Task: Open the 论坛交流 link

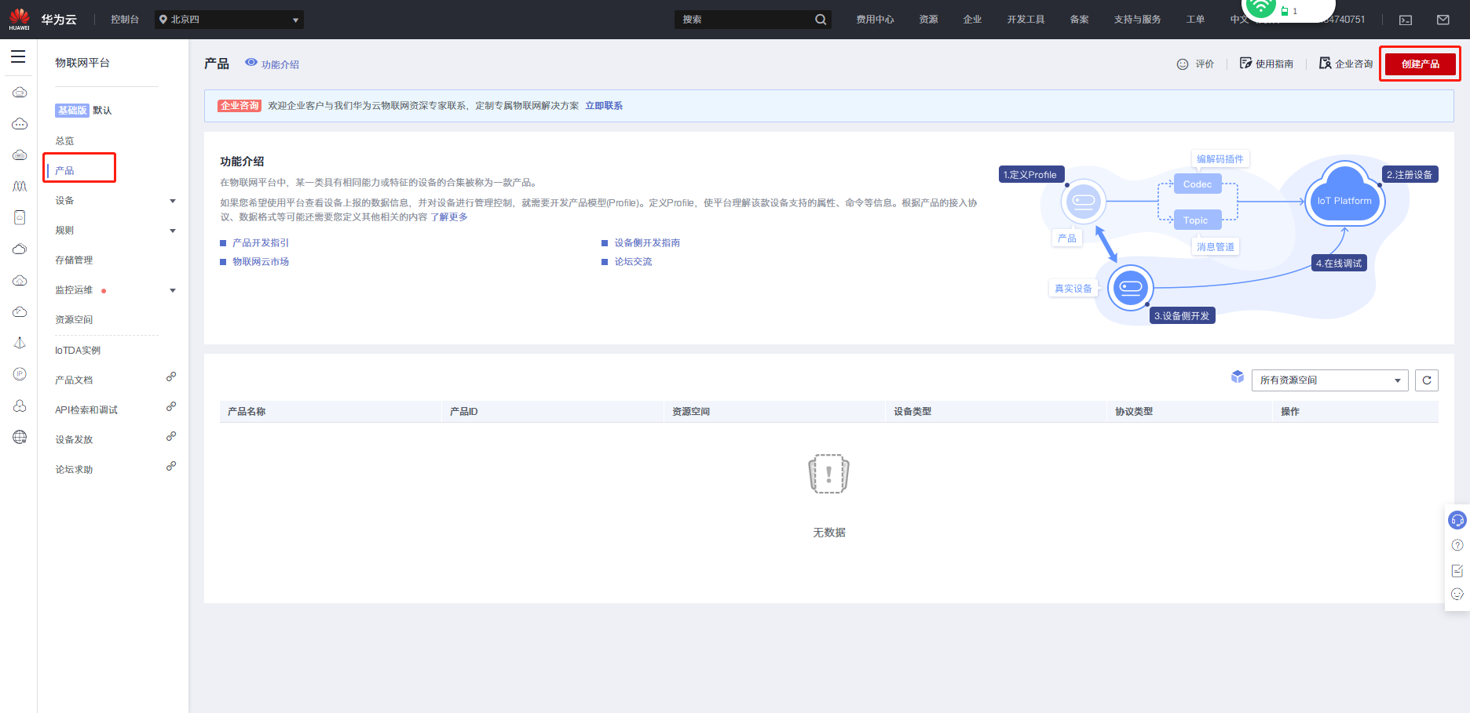Action: pyautogui.click(x=633, y=262)
